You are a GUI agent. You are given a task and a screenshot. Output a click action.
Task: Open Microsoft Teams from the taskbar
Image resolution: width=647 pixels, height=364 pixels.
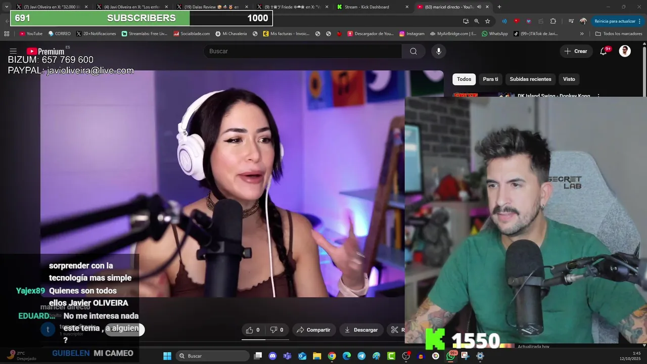[287, 356]
